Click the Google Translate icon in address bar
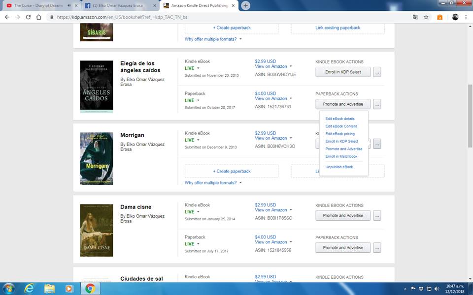Image resolution: width=473 pixels, height=295 pixels. (x=415, y=17)
